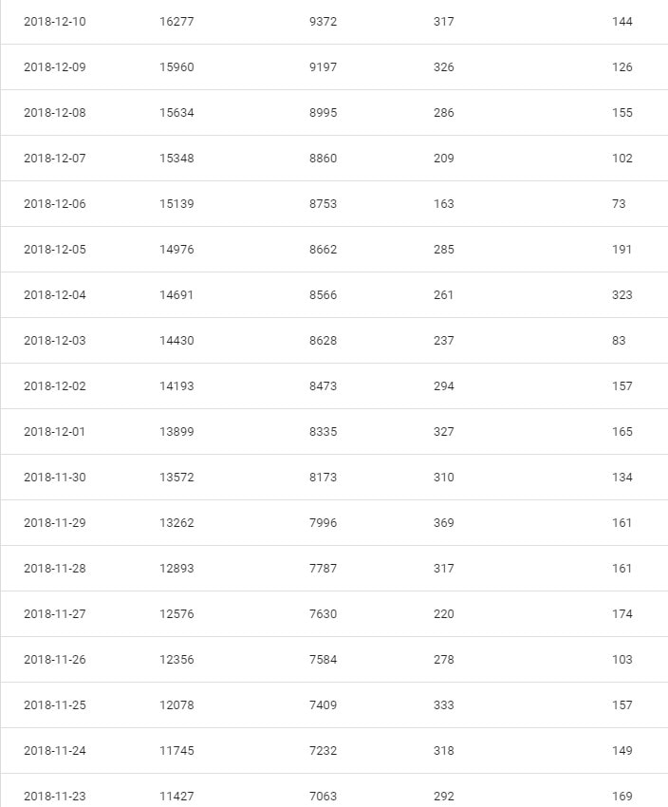The image size is (668, 807).
Task: Click the value 8473
Action: click(x=323, y=386)
